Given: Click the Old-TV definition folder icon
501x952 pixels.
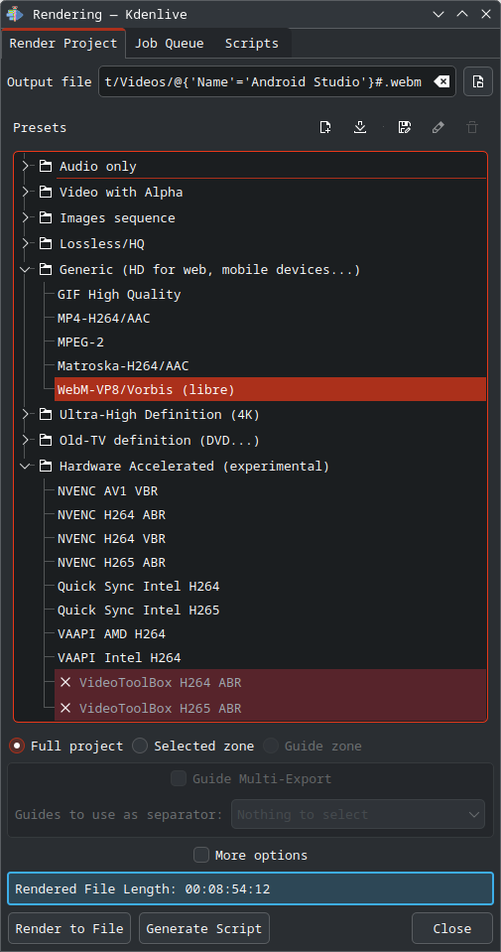Looking at the screenshot, I should click(x=46, y=440).
